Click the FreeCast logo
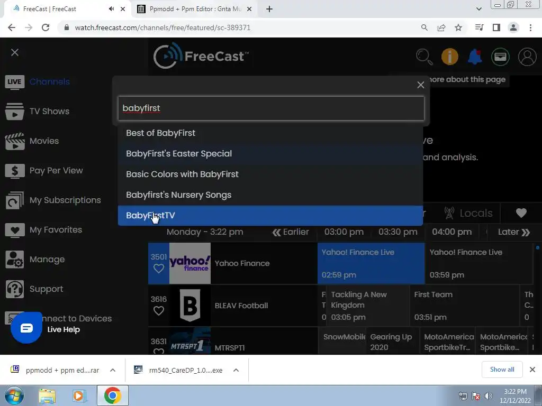542x406 pixels. point(201,56)
